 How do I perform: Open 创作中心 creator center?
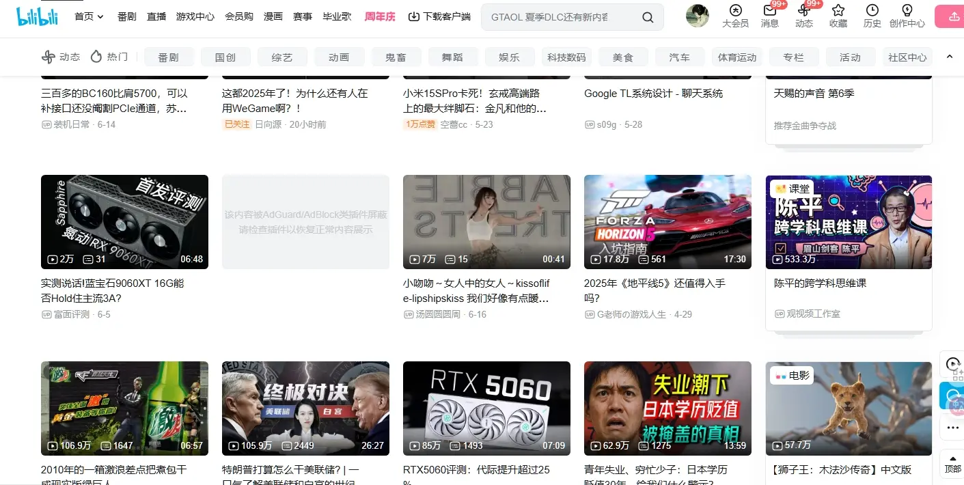(907, 16)
